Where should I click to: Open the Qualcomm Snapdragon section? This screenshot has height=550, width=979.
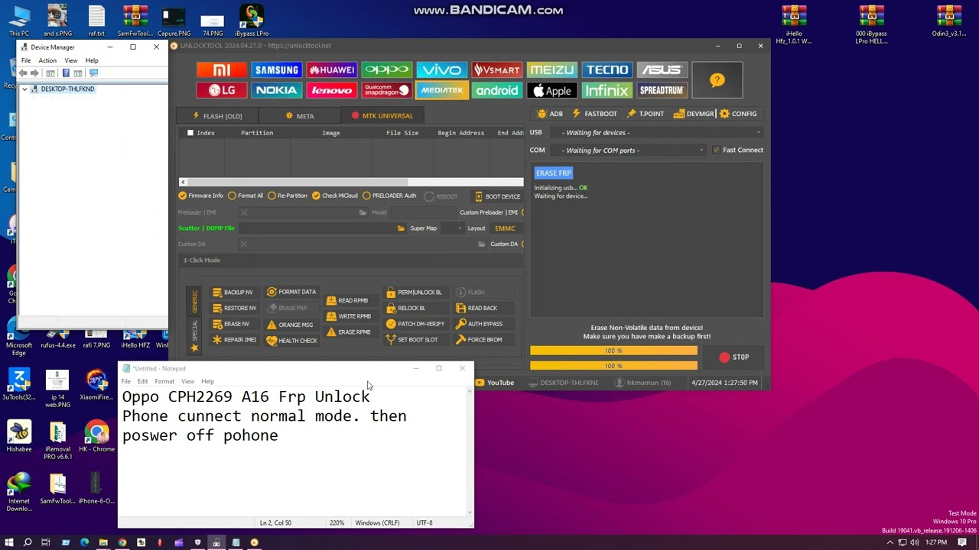386,91
